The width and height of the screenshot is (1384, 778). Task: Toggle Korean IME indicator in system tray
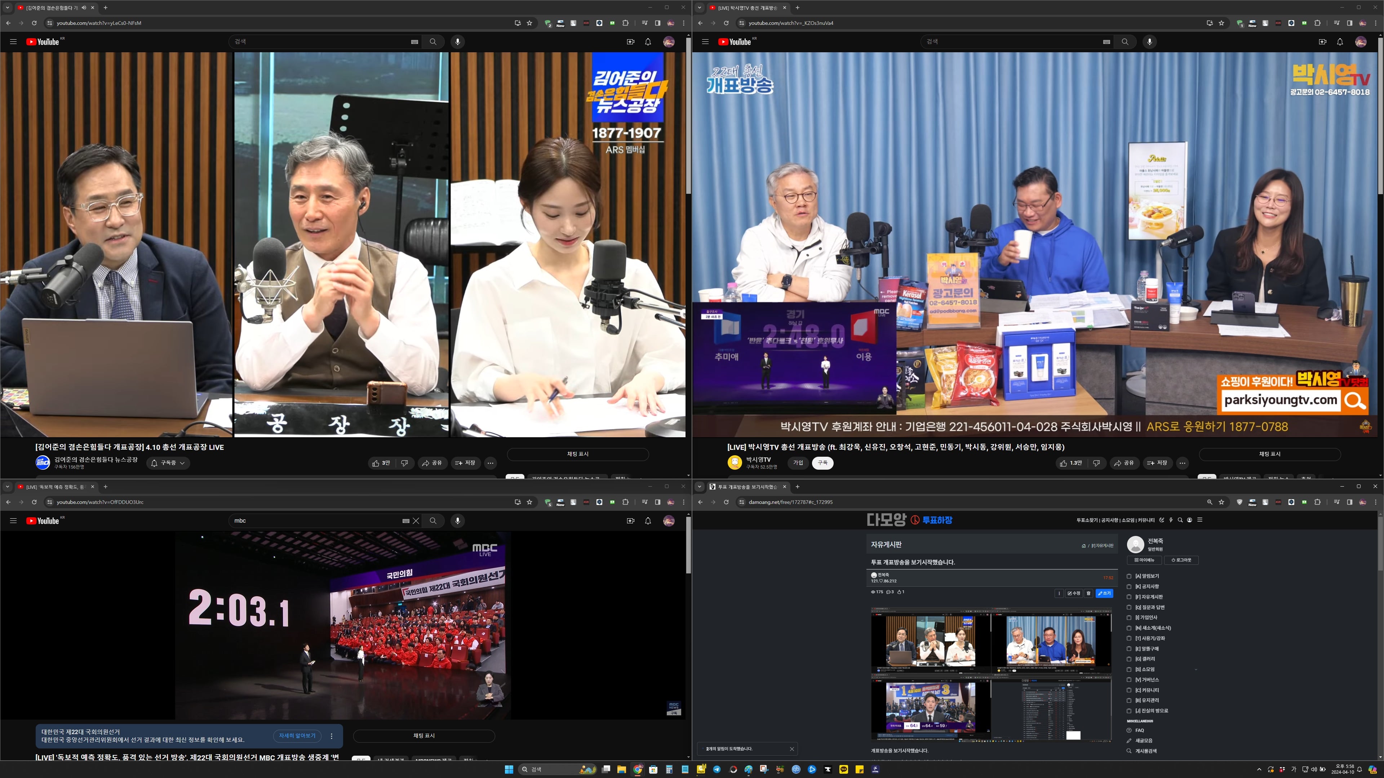1294,769
